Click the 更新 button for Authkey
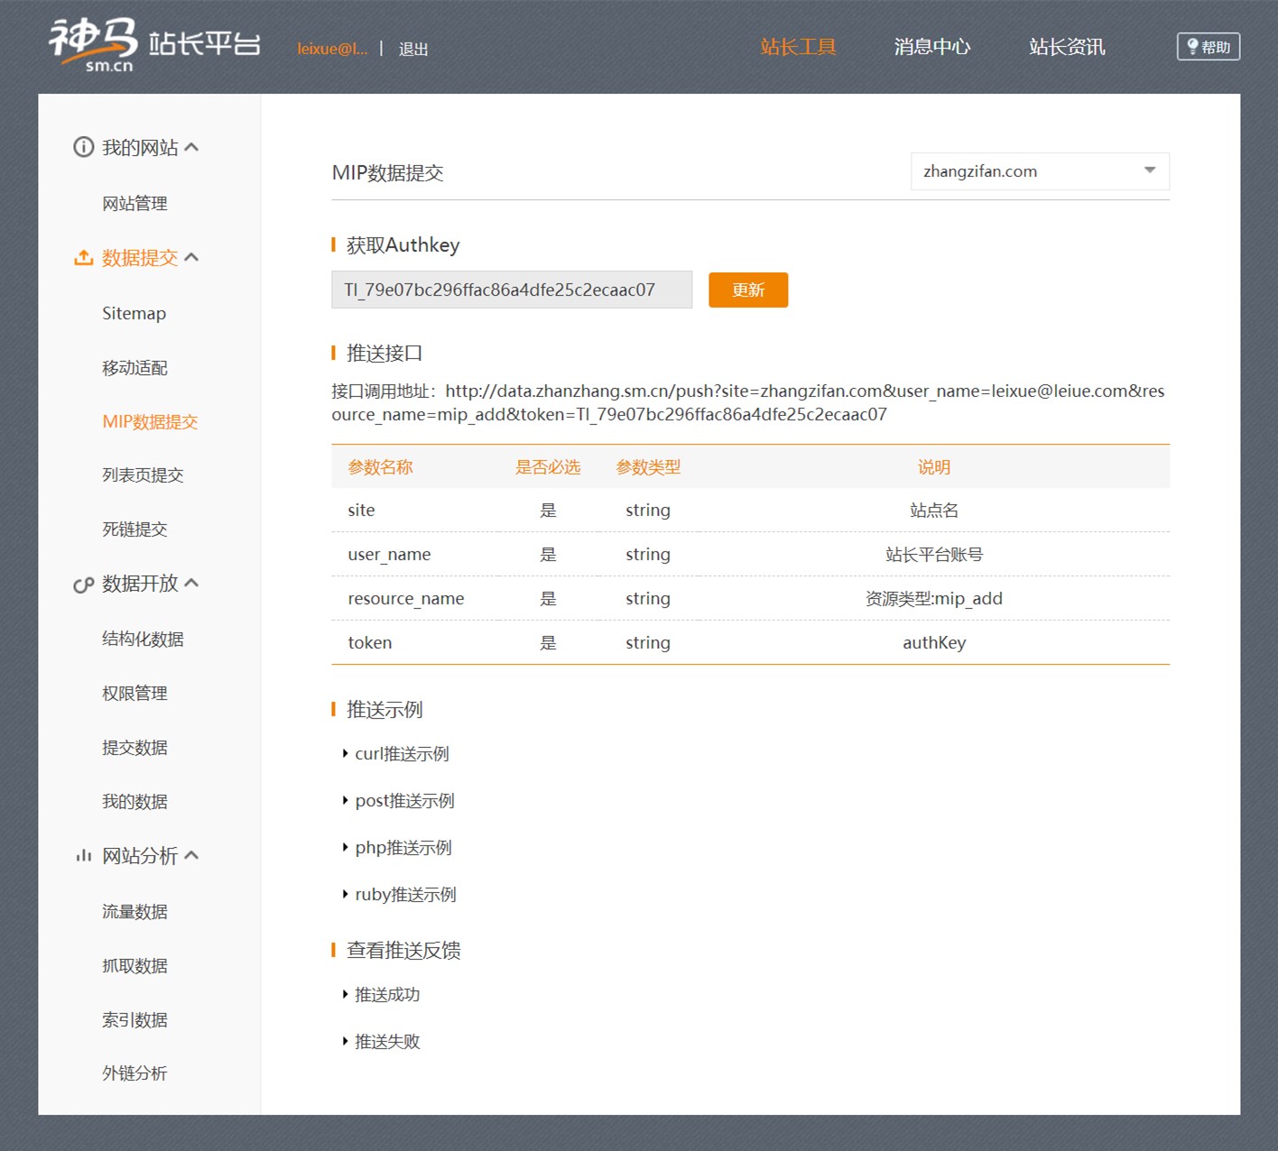The width and height of the screenshot is (1278, 1151). pyautogui.click(x=748, y=290)
